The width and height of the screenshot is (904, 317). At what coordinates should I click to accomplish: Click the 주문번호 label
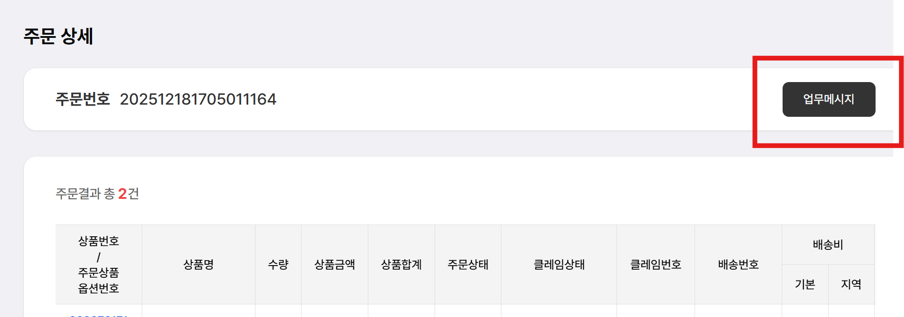[x=83, y=99]
